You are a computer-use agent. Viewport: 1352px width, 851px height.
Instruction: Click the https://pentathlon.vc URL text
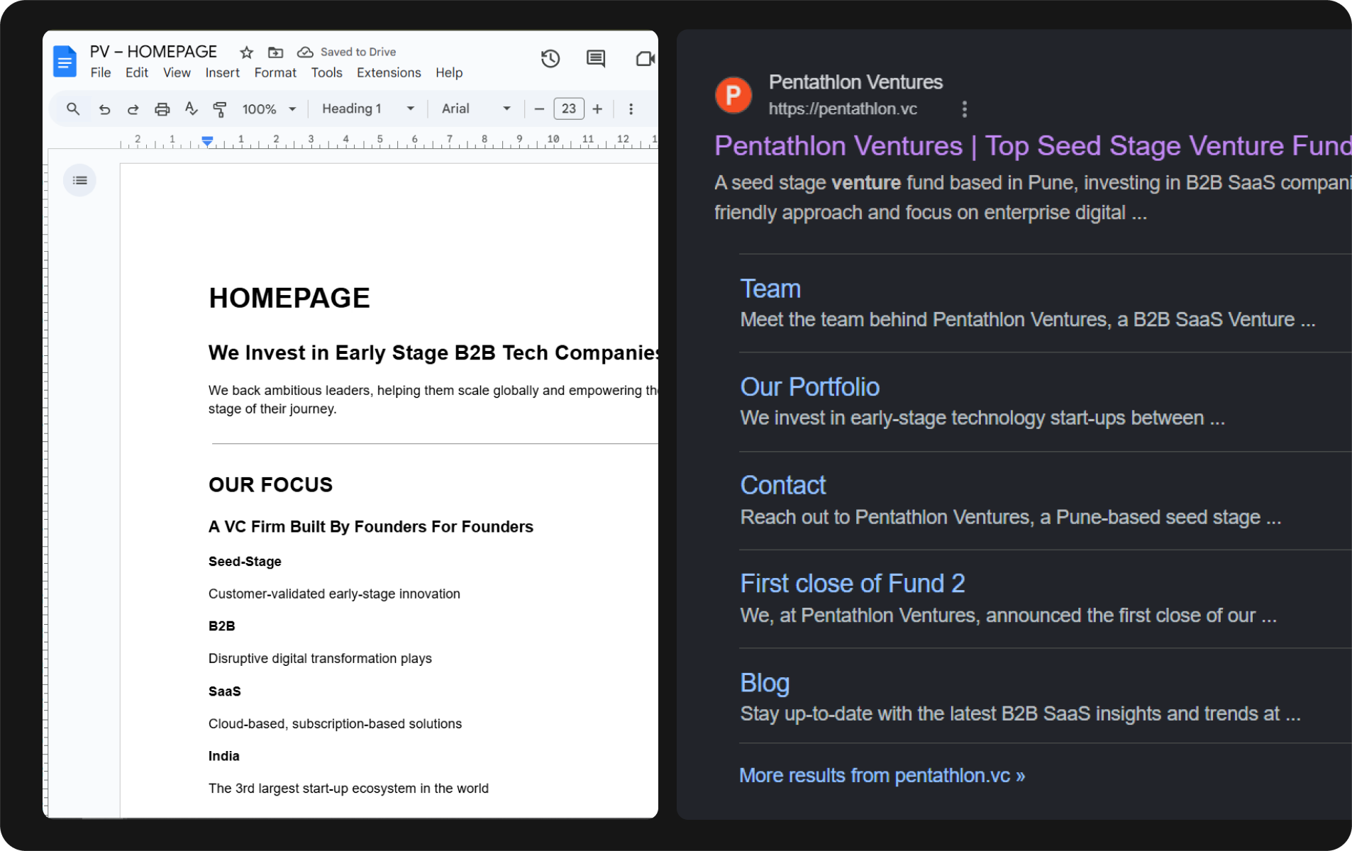pyautogui.click(x=843, y=109)
